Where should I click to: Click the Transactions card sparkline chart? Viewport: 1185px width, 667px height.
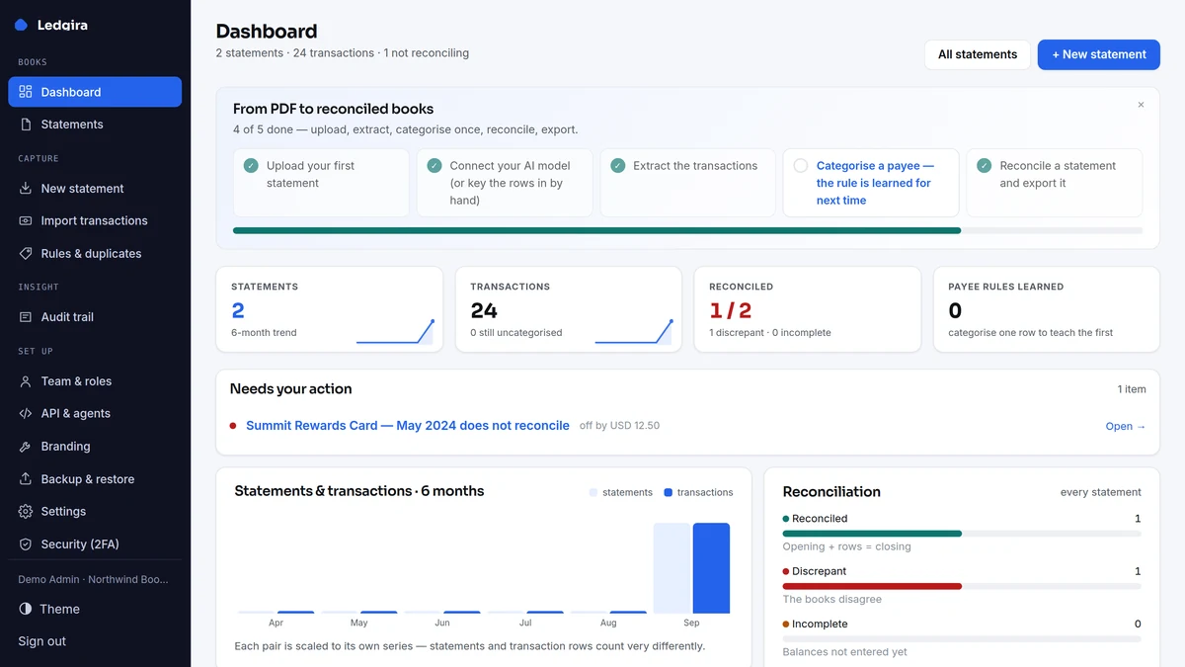pyautogui.click(x=634, y=332)
